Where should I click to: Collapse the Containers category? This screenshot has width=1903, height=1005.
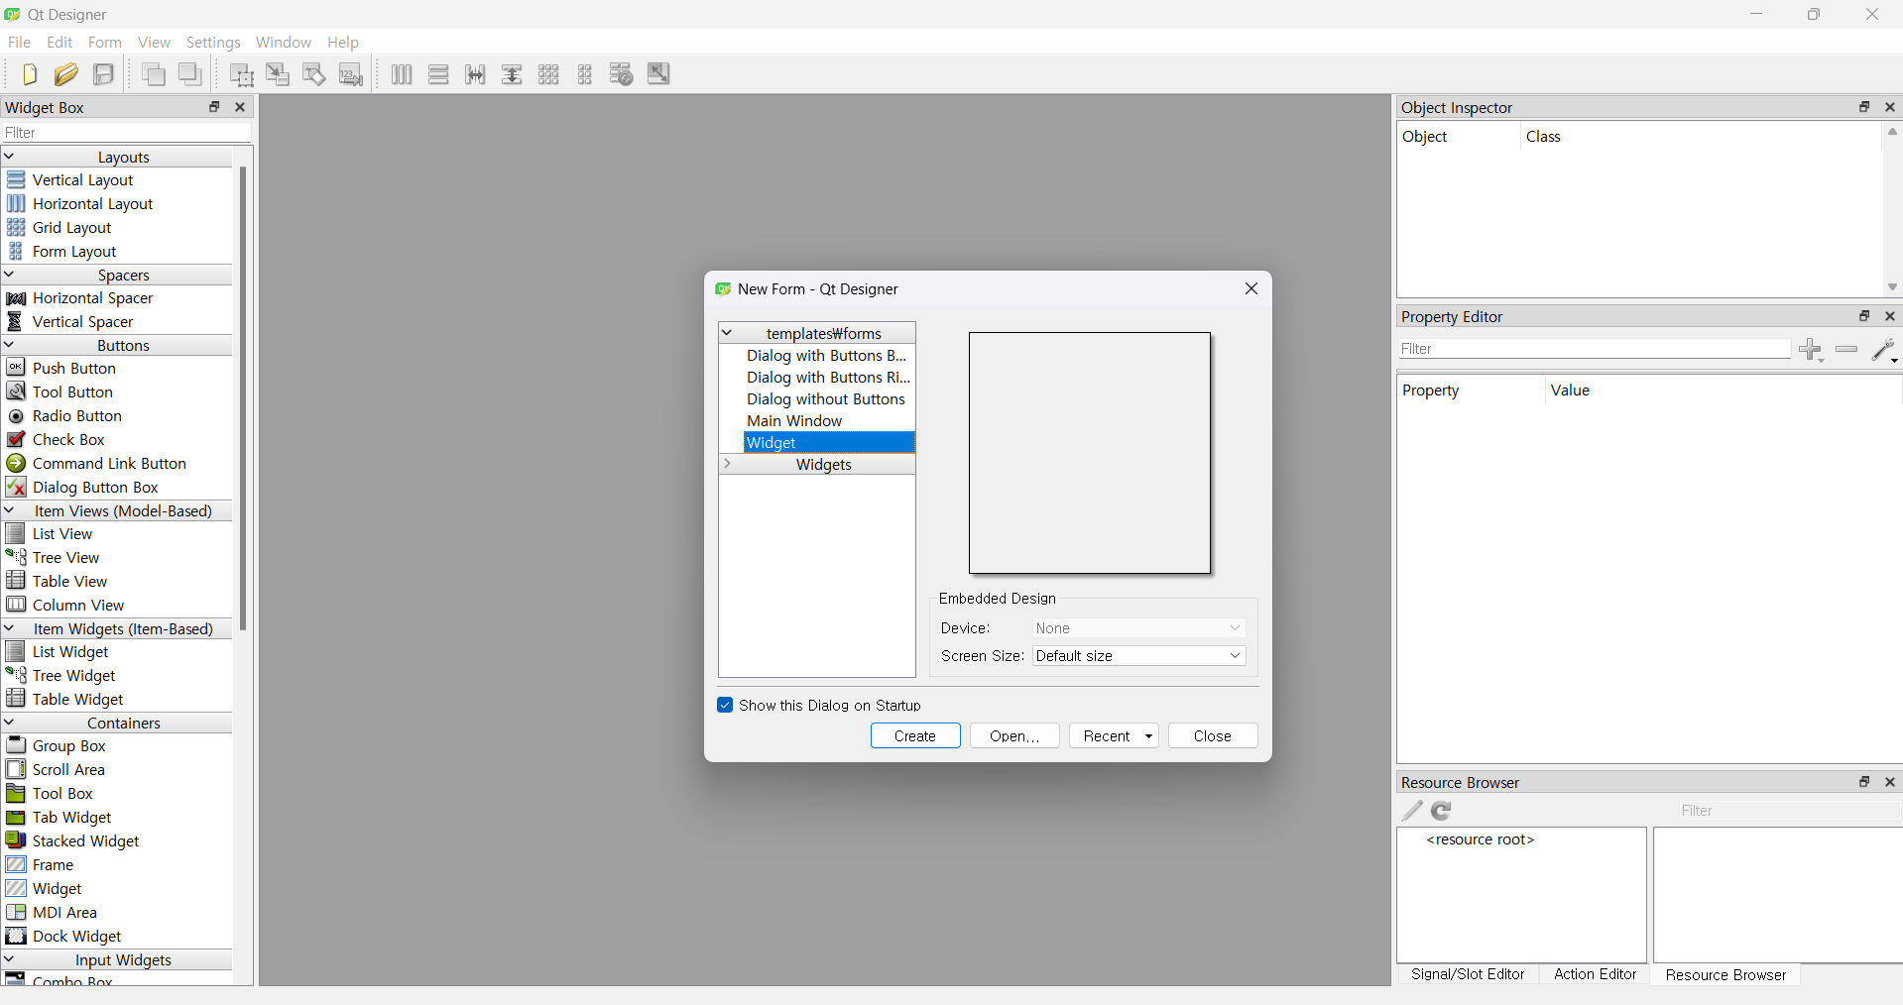(x=10, y=723)
